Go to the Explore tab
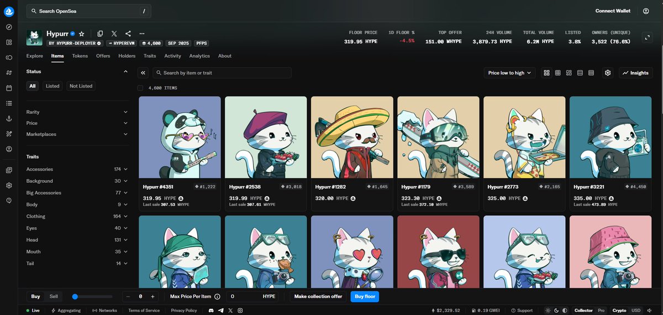663x315 pixels. point(34,56)
